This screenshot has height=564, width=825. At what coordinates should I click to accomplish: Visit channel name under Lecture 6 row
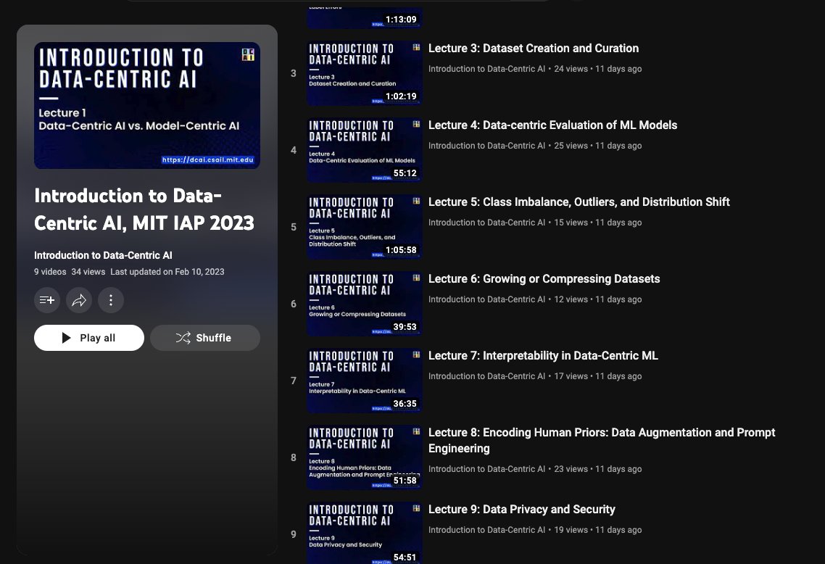click(486, 299)
